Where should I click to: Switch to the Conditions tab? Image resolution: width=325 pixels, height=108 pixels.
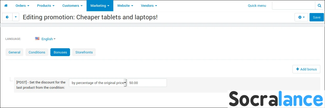[37, 52]
